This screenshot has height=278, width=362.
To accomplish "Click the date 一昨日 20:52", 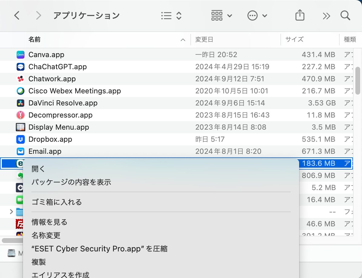I will [216, 55].
